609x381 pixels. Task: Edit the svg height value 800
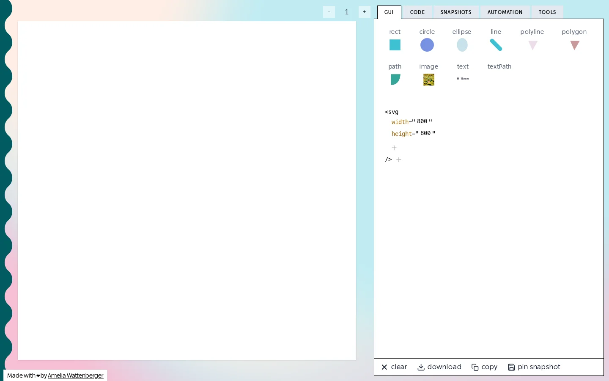pos(425,133)
